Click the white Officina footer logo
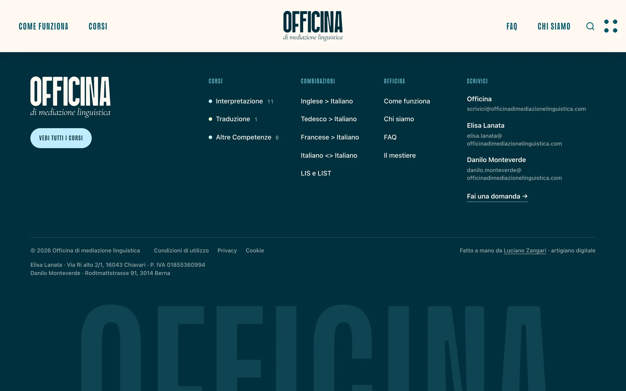Screen dimensions: 626x391 70,97
